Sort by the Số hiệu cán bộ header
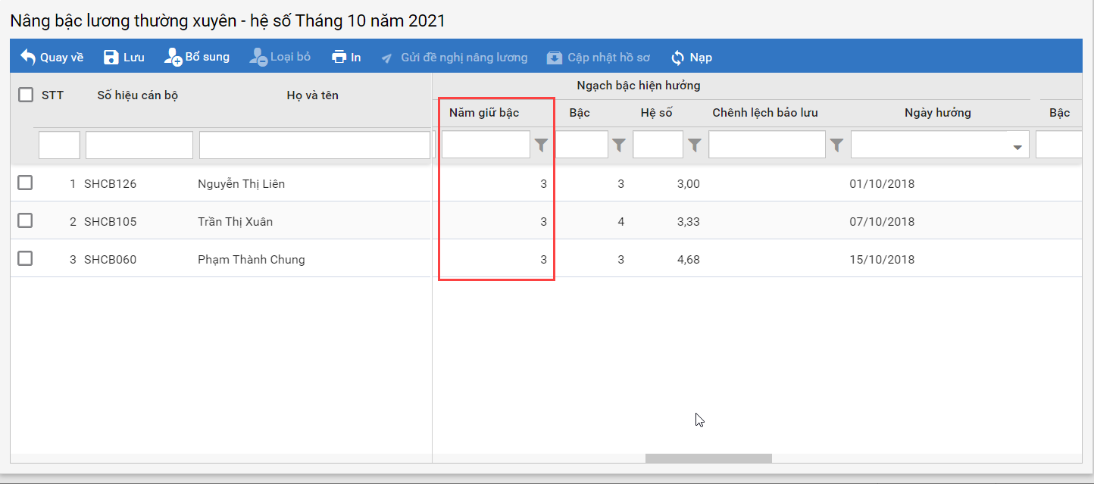Image resolution: width=1094 pixels, height=484 pixels. tap(137, 95)
